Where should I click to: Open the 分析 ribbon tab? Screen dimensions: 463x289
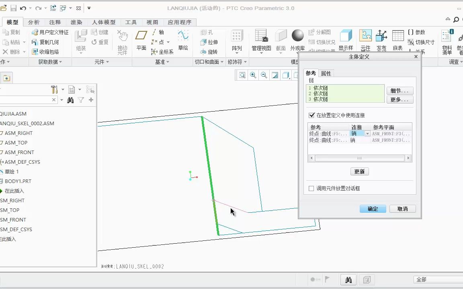click(x=33, y=22)
